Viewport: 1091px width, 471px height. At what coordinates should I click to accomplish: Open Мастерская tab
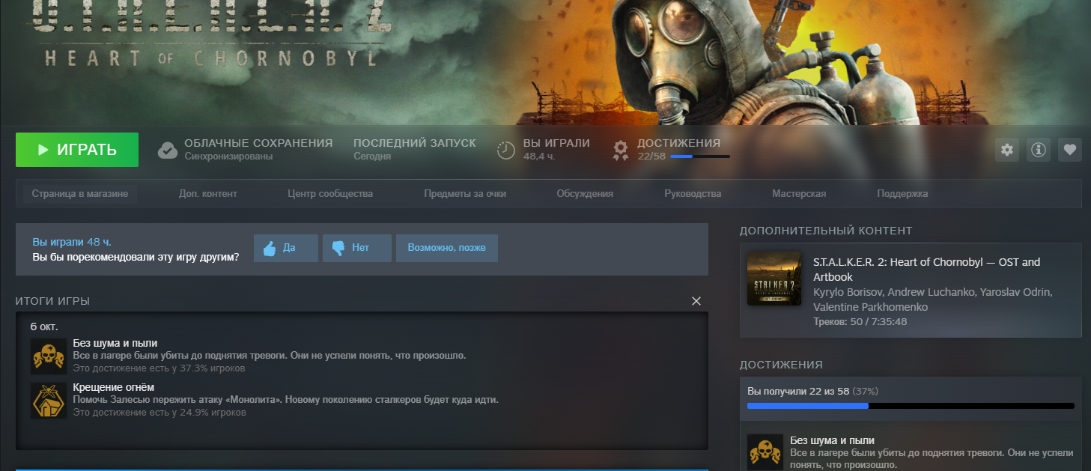[799, 193]
